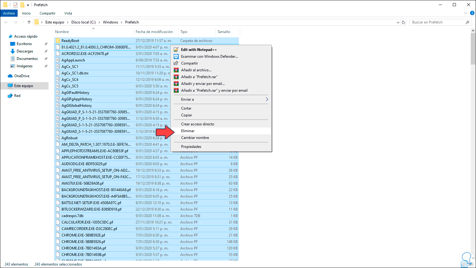This screenshot has width=476, height=268.
Task: Select the AVASTUI.EXE-56B29A08.pf file row
Action: pyautogui.click(x=147, y=183)
